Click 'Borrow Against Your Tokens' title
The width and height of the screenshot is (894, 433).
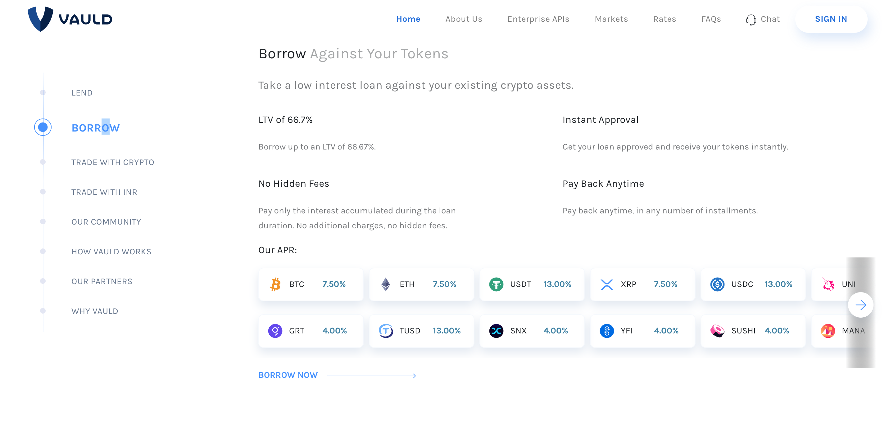(x=353, y=54)
